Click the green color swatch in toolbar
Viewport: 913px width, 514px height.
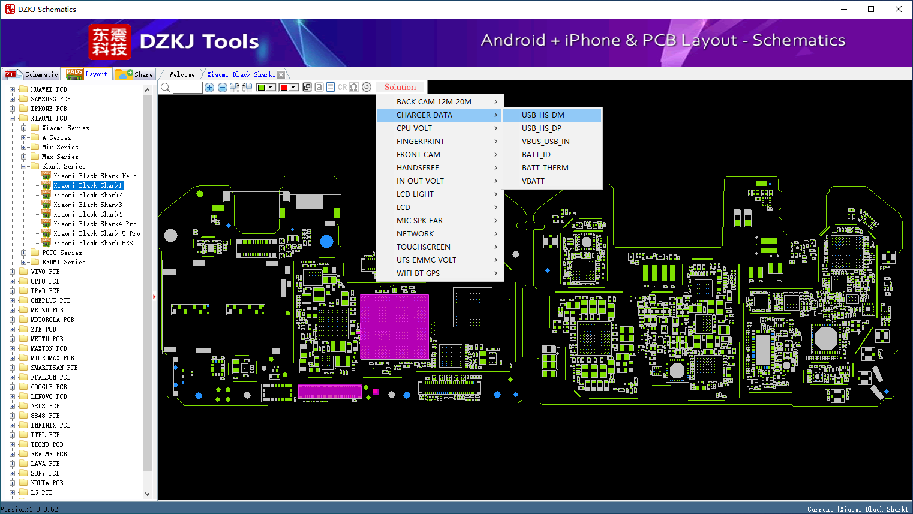261,88
